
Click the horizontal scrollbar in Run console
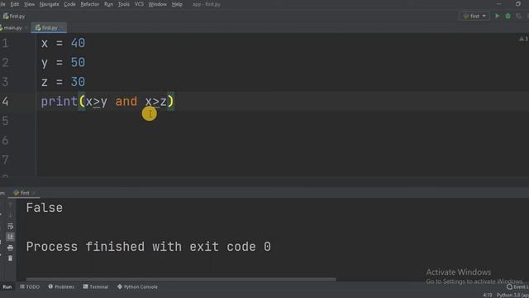click(x=181, y=280)
